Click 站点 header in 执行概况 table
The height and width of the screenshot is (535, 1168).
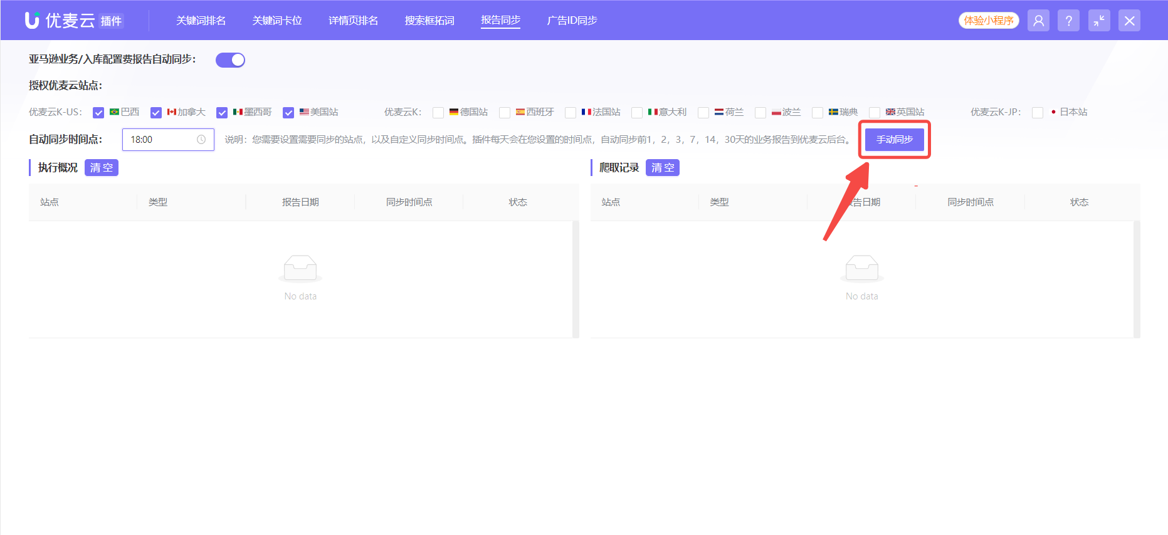coord(50,202)
